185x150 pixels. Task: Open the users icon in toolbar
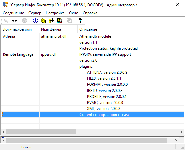pyautogui.click(x=59, y=21)
